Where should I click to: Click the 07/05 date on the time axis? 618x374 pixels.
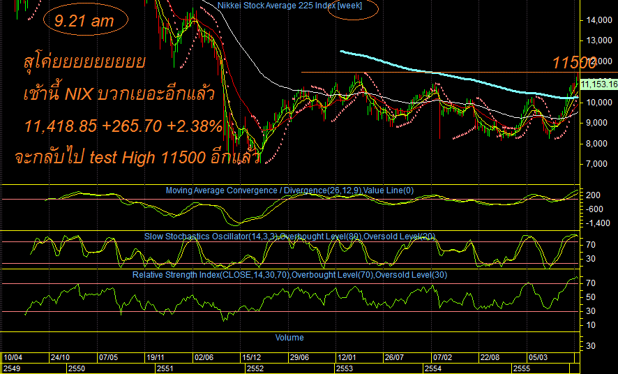(108, 357)
